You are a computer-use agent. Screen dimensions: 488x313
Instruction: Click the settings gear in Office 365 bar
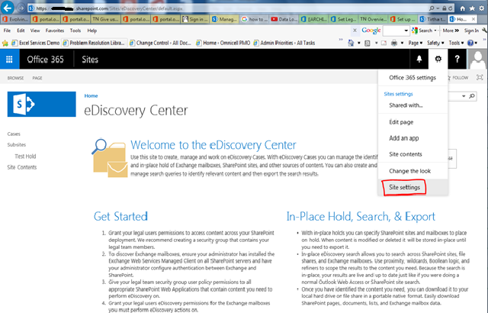[x=438, y=60]
